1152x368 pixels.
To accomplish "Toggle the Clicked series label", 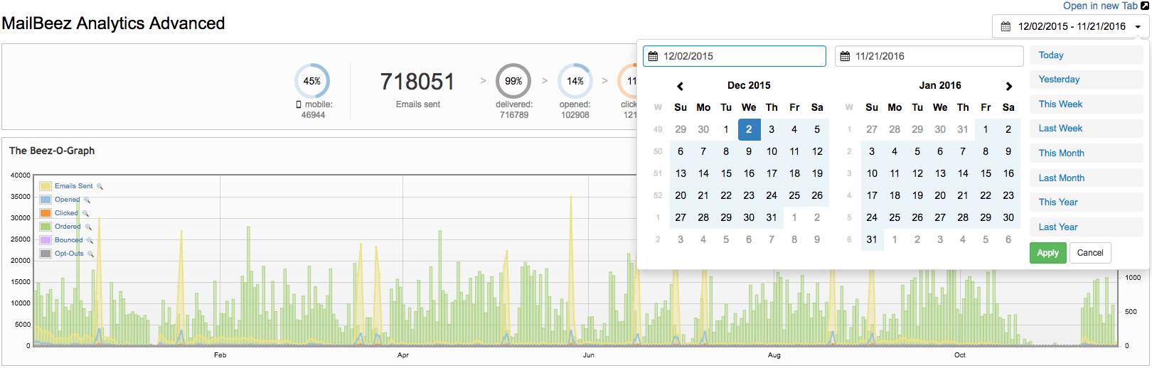I will pos(66,213).
